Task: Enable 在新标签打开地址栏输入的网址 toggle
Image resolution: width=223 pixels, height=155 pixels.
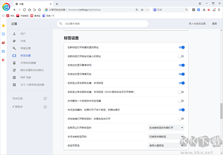Action: pos(181,56)
